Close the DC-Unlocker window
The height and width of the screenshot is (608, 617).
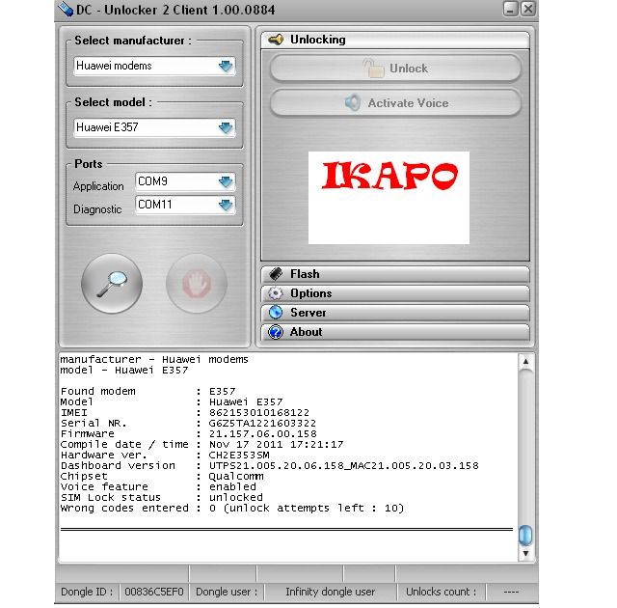tap(528, 9)
